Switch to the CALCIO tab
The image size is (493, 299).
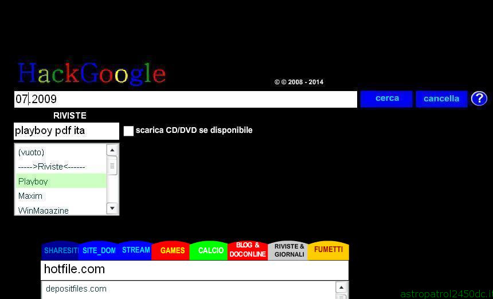(x=209, y=251)
